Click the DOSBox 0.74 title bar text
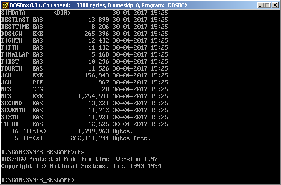 coord(99,5)
